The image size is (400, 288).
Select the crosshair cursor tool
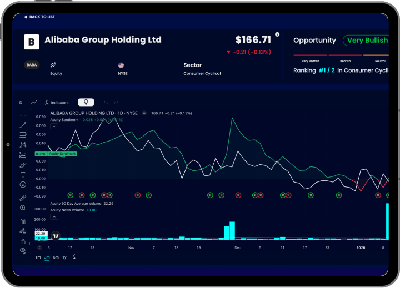pyautogui.click(x=23, y=115)
